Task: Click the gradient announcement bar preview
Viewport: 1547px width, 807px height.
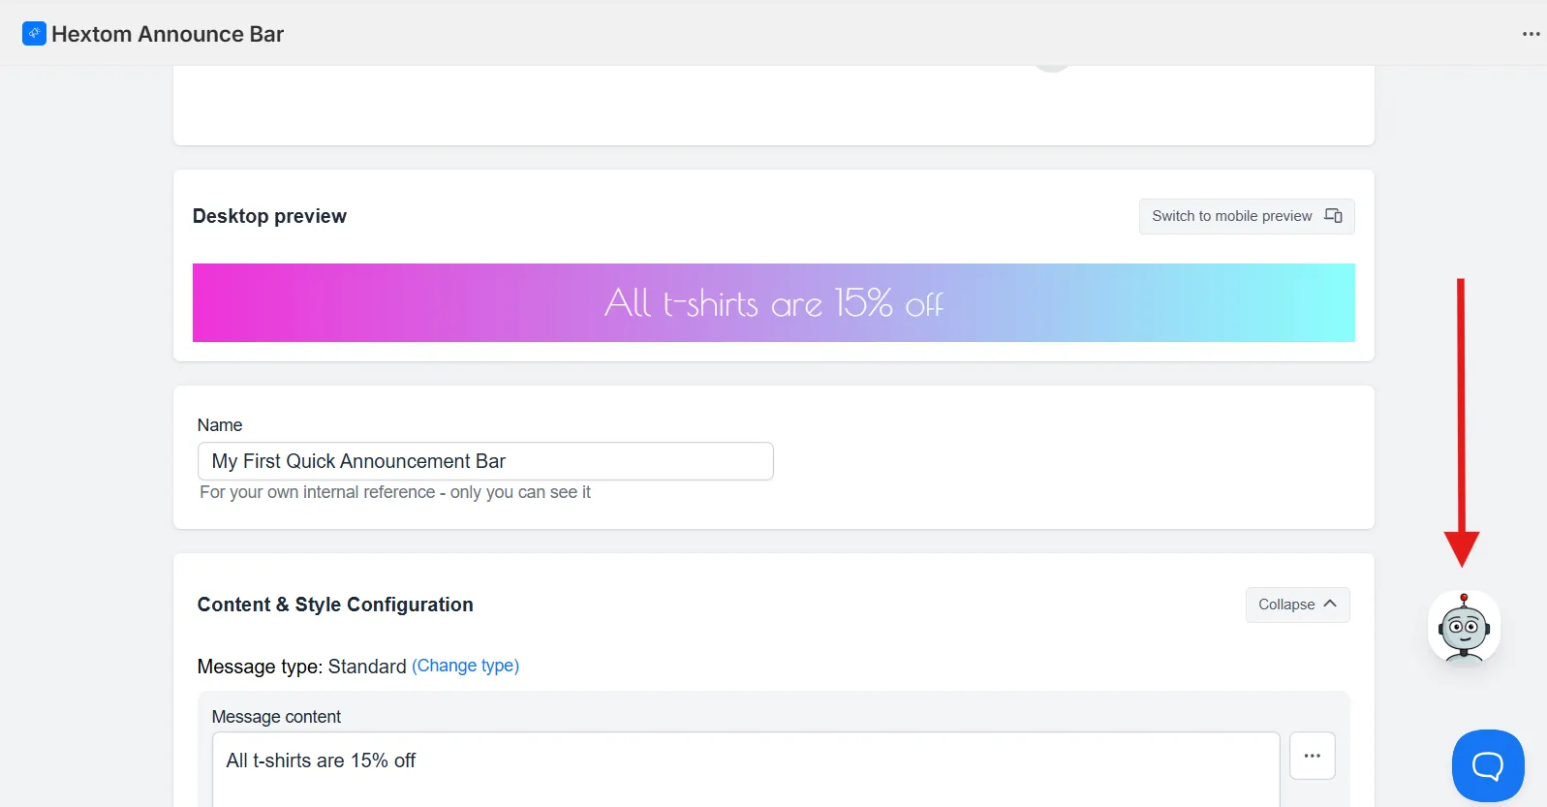Action: [773, 302]
